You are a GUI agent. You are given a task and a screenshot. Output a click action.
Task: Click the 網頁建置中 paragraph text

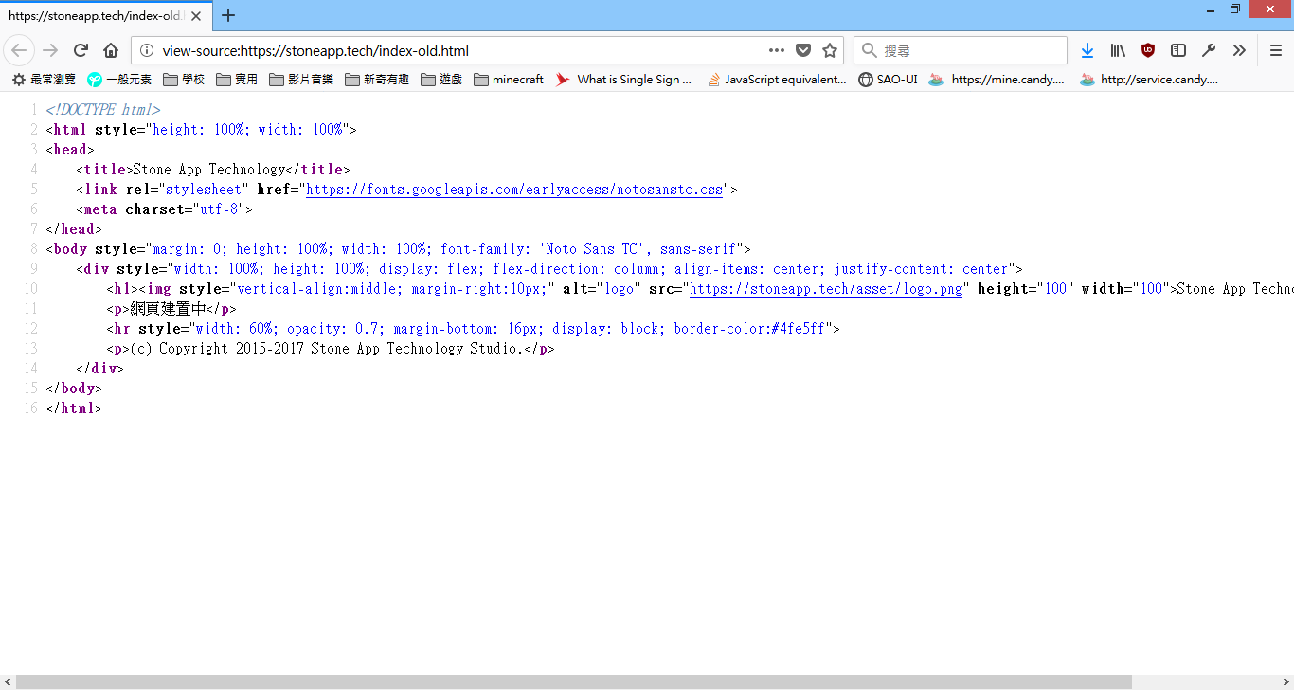click(x=168, y=309)
